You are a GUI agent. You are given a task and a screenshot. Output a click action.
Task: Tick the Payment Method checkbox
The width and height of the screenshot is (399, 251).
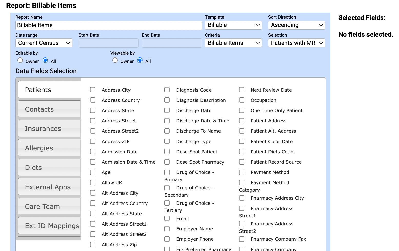click(242, 172)
